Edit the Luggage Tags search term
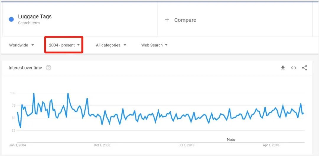Image resolution: width=319 pixels, height=156 pixels. [35, 17]
